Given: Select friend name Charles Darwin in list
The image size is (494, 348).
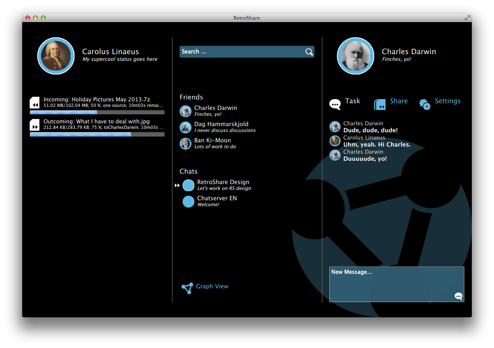Looking at the screenshot, I should pyautogui.click(x=215, y=108).
